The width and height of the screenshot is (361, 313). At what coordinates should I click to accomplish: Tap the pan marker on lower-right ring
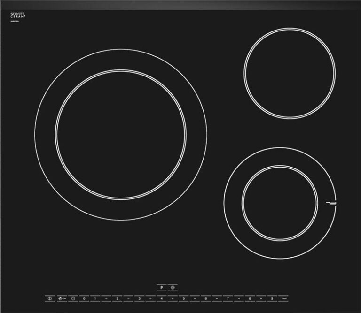click(331, 203)
